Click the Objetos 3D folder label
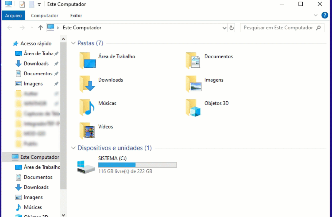332x217 pixels. [217, 103]
